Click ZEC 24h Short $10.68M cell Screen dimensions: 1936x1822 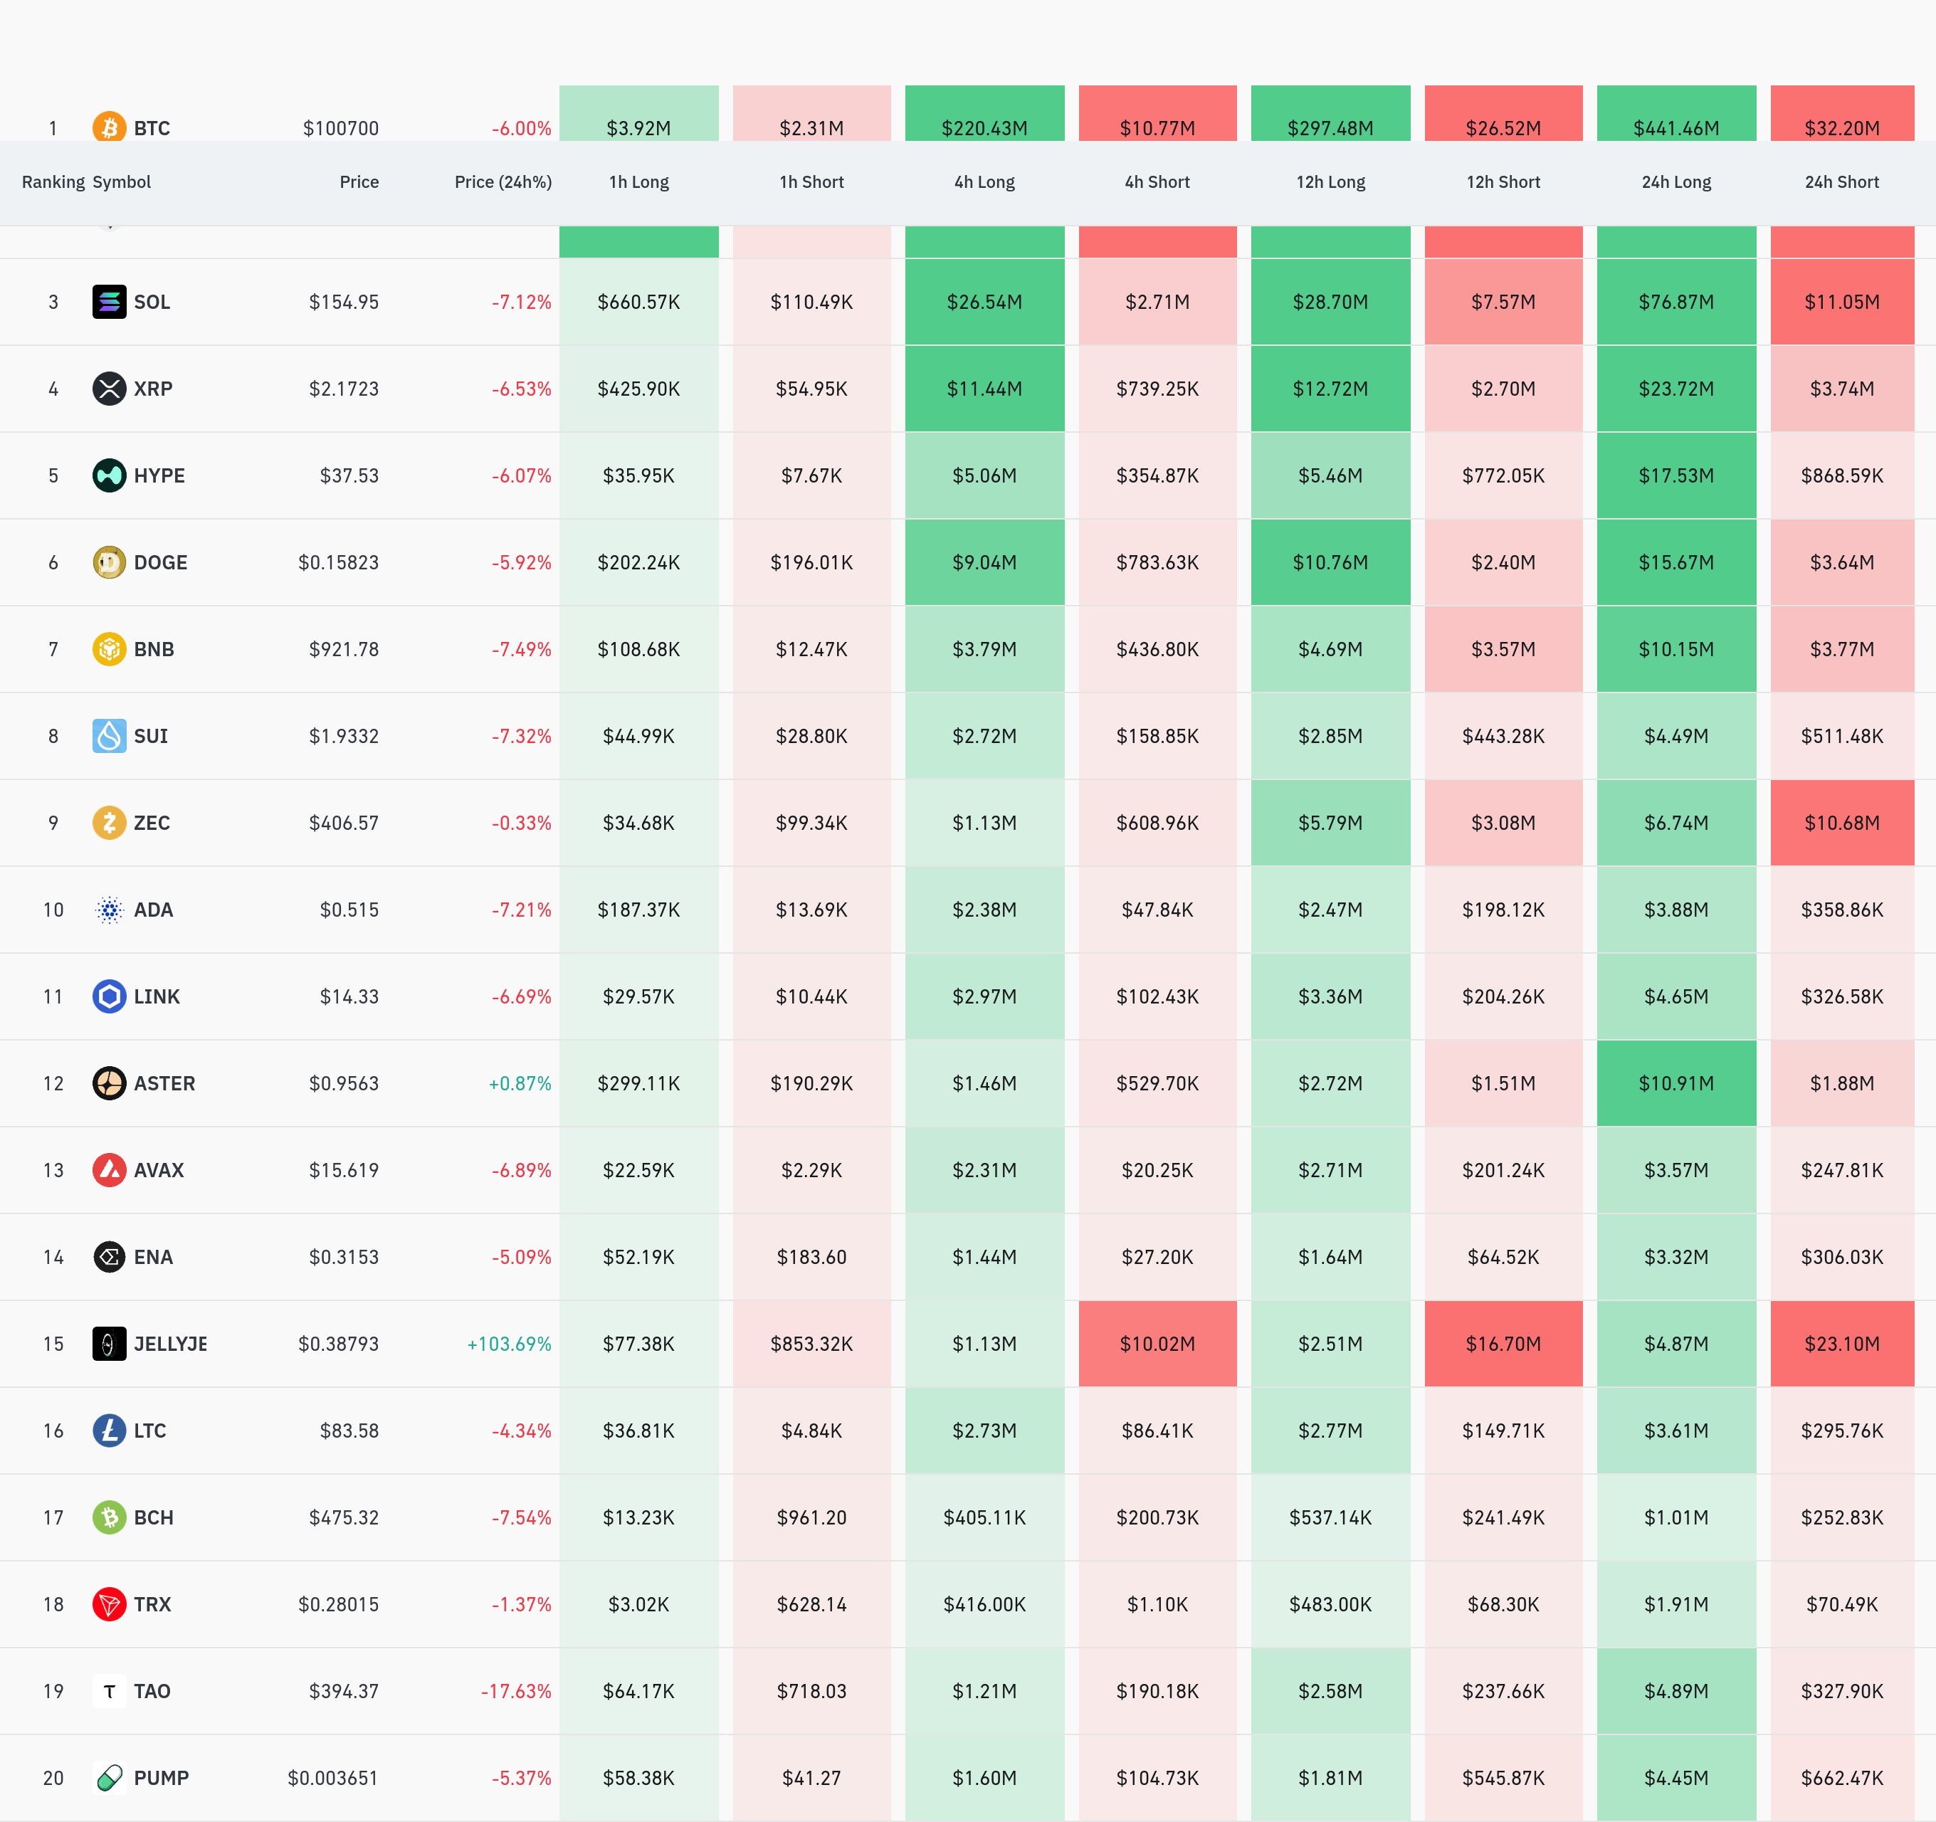(x=1841, y=823)
